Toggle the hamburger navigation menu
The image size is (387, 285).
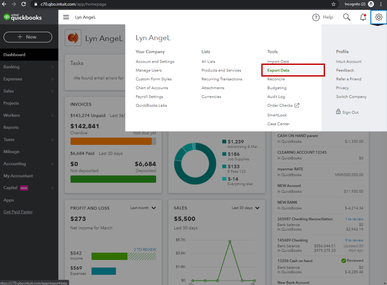pos(66,17)
